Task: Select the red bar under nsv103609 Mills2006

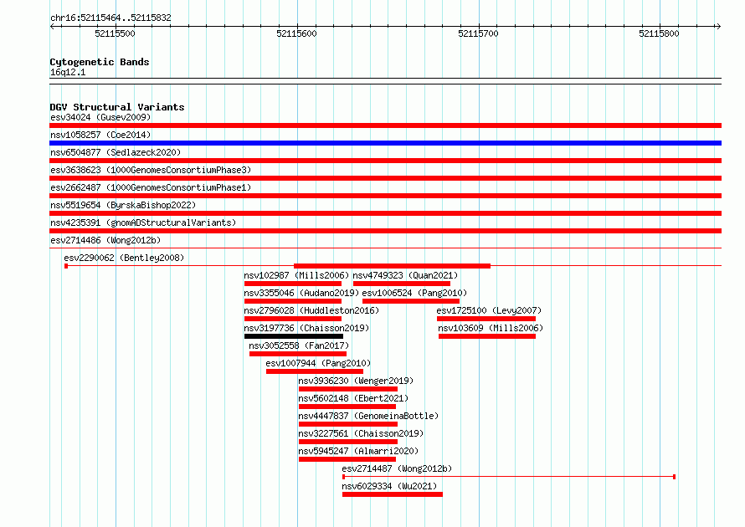Action: tap(487, 336)
